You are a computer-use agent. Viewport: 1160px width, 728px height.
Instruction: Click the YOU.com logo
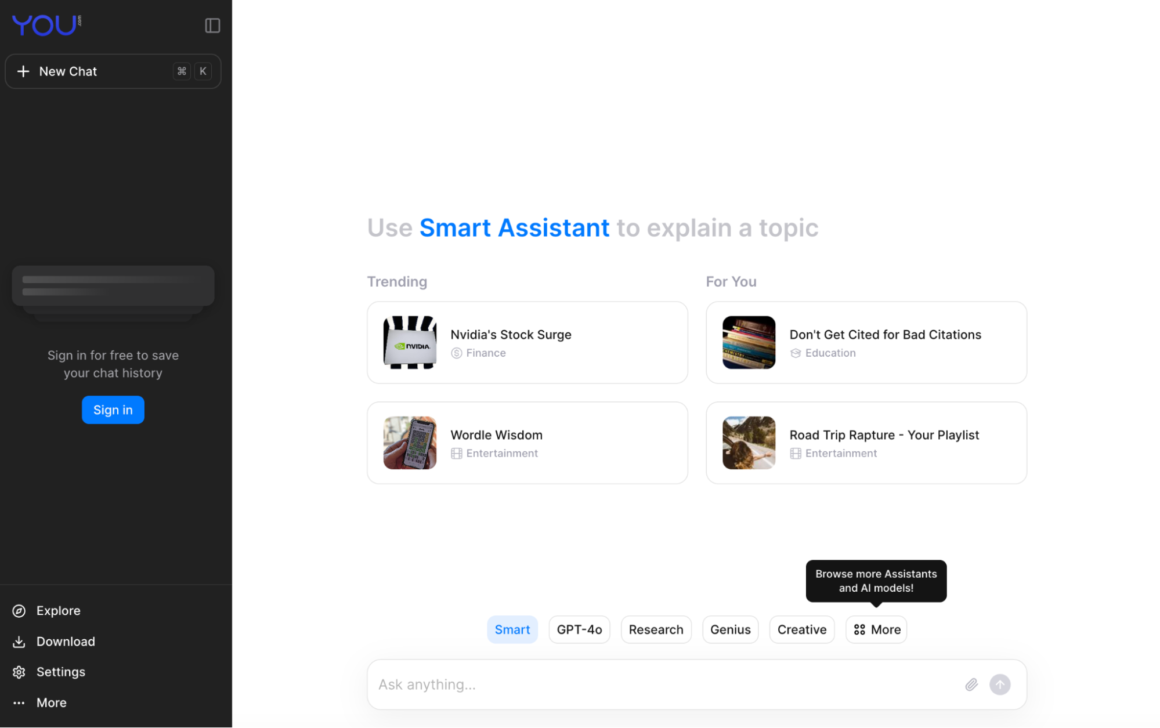[46, 25]
